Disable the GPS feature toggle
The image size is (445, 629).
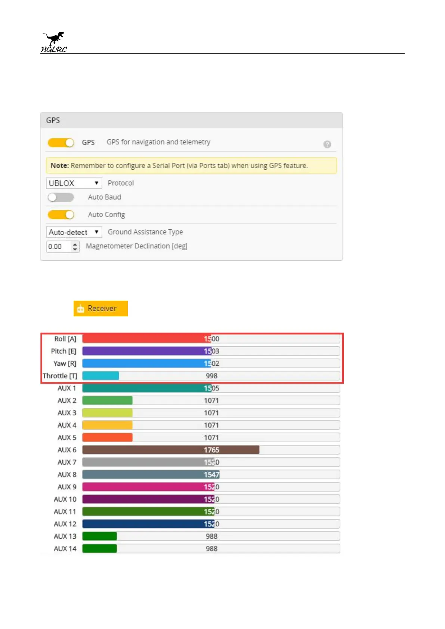point(61,143)
